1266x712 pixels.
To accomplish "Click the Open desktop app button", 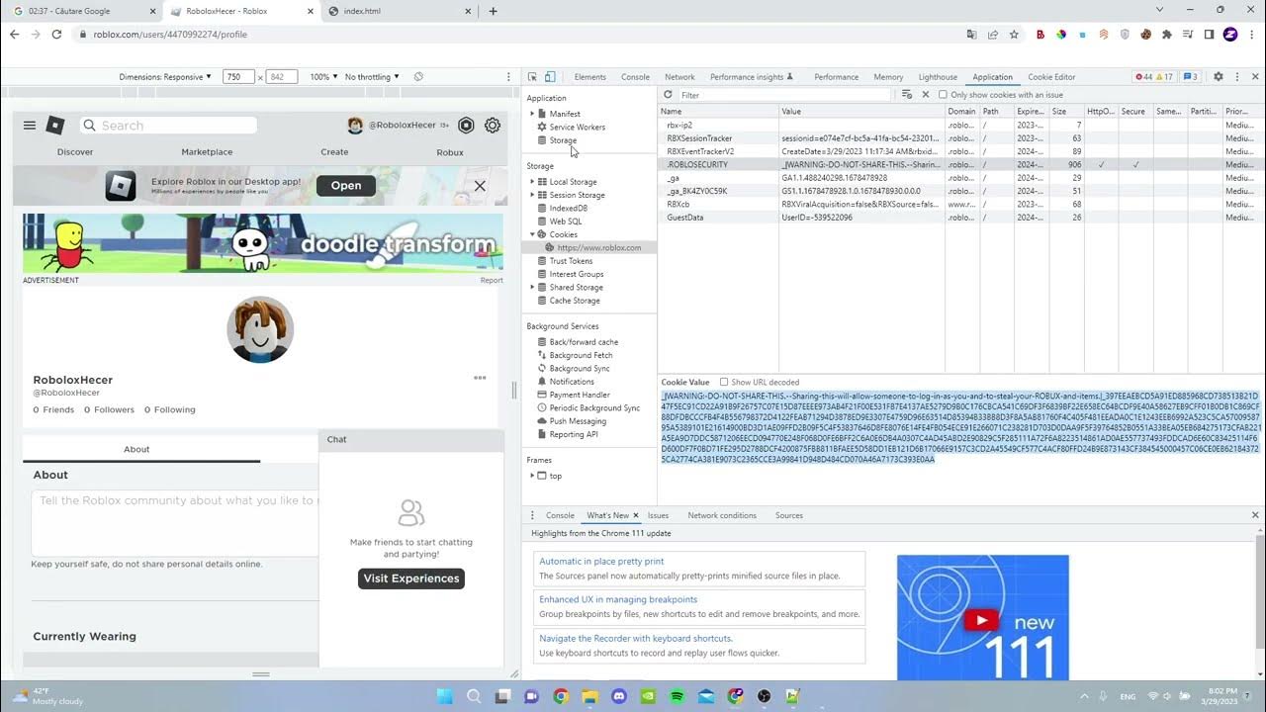I will tap(346, 186).
